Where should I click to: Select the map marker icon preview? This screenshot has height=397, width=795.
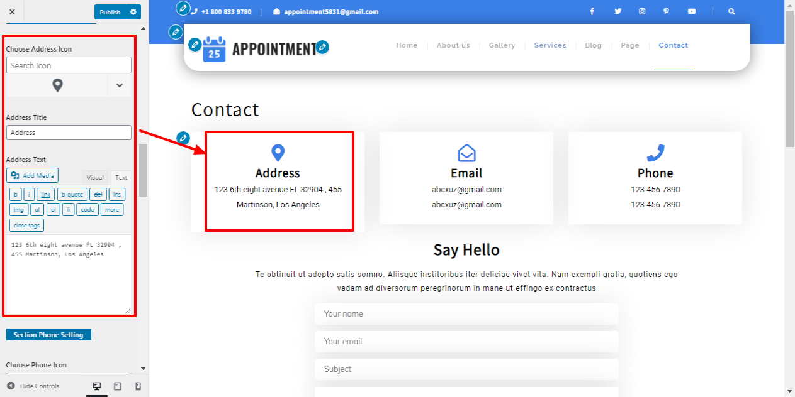pyautogui.click(x=57, y=85)
